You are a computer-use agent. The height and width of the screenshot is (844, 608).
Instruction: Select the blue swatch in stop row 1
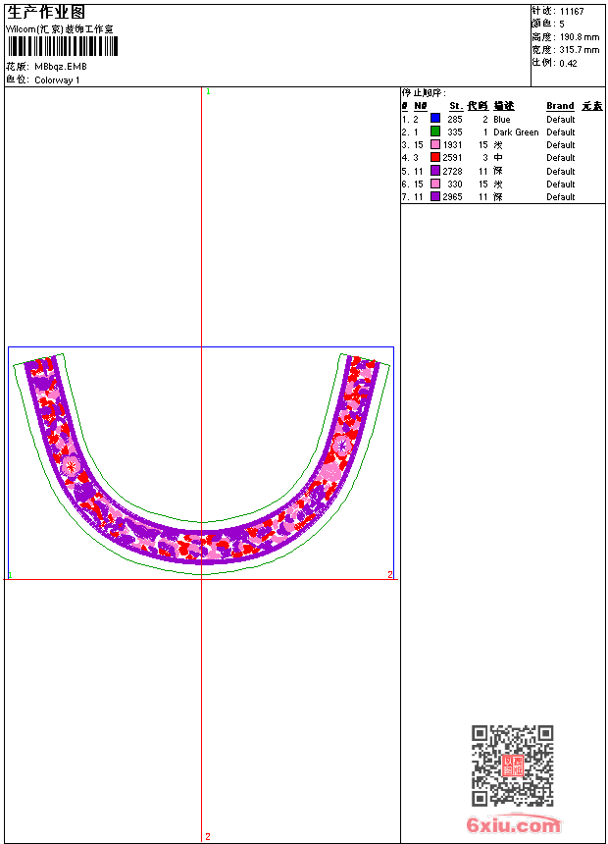click(x=435, y=119)
